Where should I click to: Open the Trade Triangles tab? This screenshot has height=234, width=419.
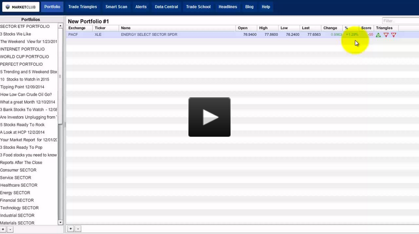pos(83,7)
